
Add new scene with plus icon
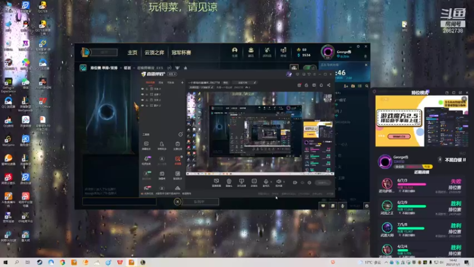(x=182, y=82)
